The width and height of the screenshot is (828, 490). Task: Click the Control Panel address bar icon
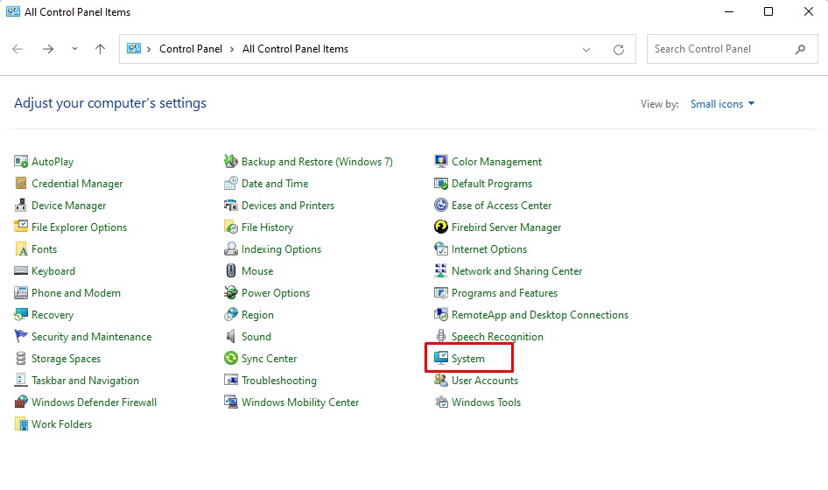tap(134, 49)
